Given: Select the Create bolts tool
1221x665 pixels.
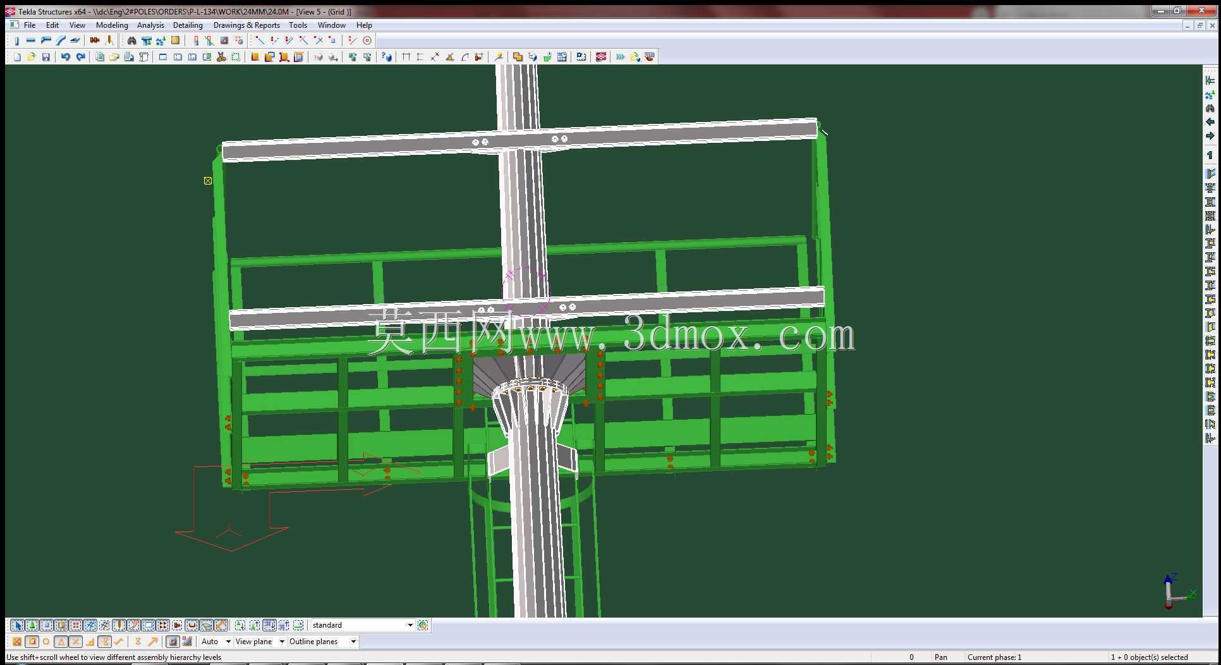Looking at the screenshot, I should point(95,40).
